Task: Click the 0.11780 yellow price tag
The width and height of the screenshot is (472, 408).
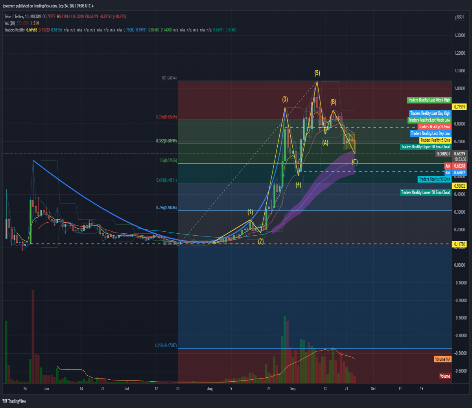Action: pyautogui.click(x=460, y=244)
